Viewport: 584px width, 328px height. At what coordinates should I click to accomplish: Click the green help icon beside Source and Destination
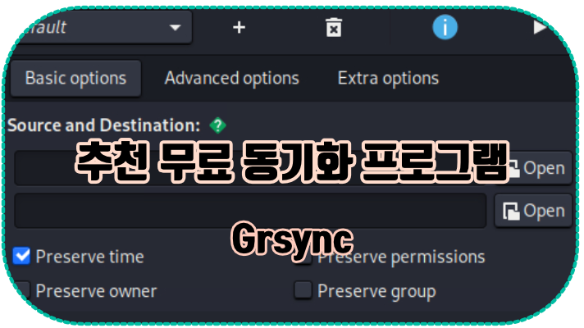pyautogui.click(x=217, y=125)
